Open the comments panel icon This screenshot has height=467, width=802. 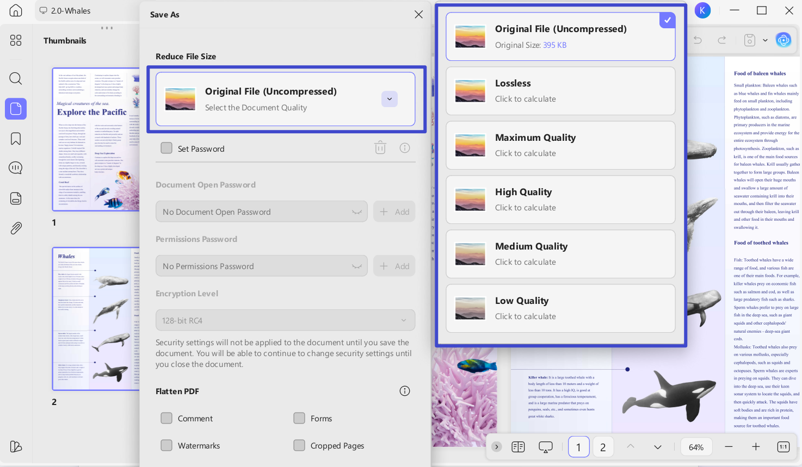click(16, 168)
